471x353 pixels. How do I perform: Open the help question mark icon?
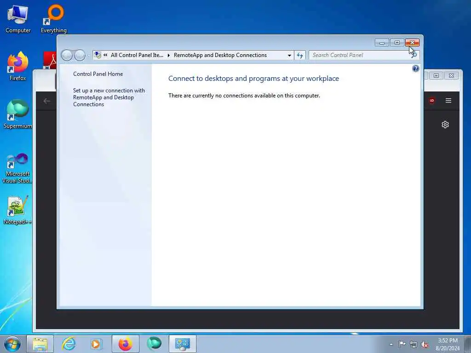[415, 69]
